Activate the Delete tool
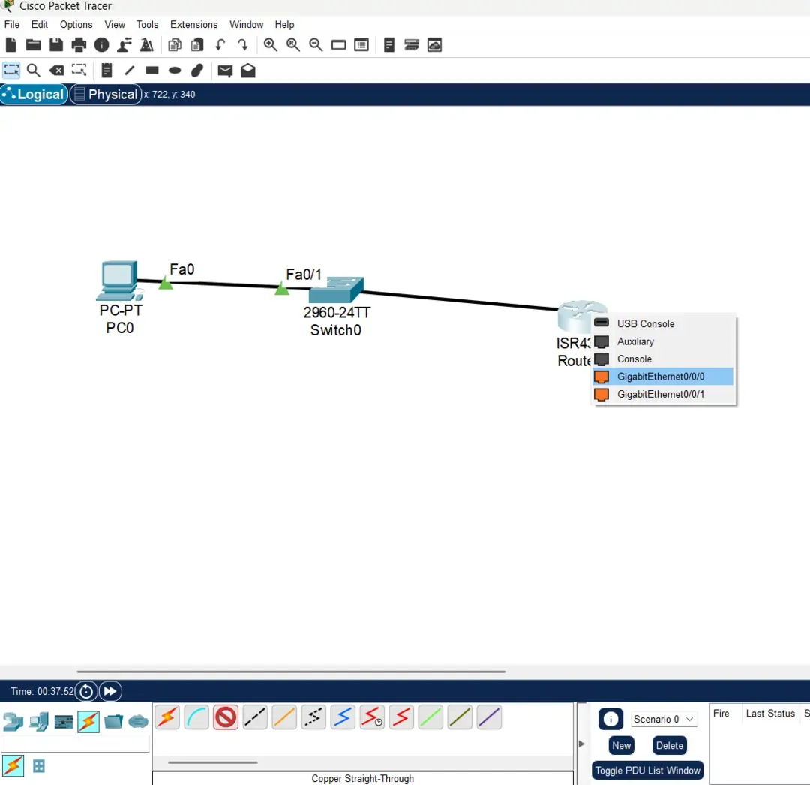Screen dimensions: 810x785 [x=56, y=71]
